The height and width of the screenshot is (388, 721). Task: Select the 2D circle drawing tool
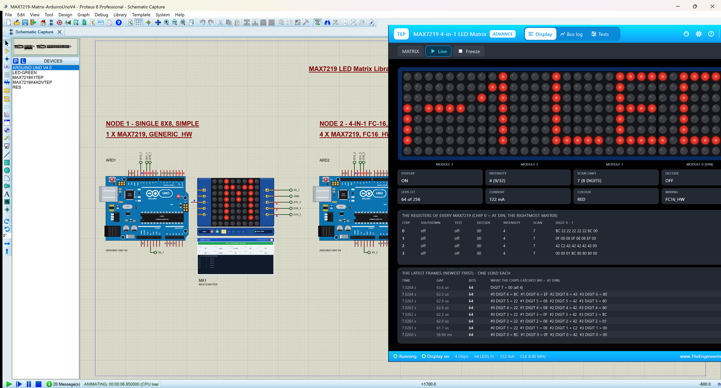[7, 170]
